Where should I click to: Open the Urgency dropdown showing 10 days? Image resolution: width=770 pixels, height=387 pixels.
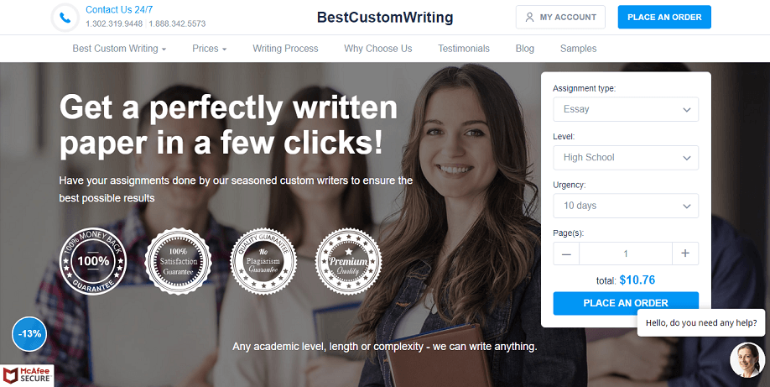click(626, 206)
